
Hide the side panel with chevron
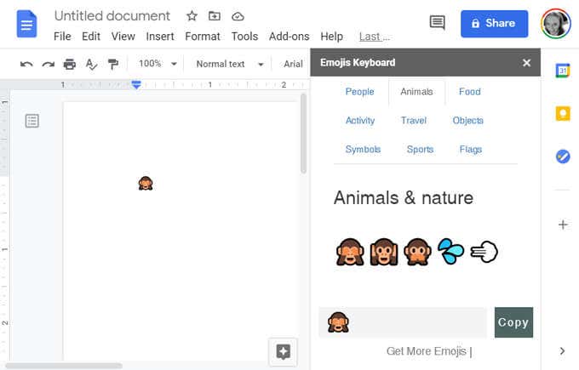[562, 350]
